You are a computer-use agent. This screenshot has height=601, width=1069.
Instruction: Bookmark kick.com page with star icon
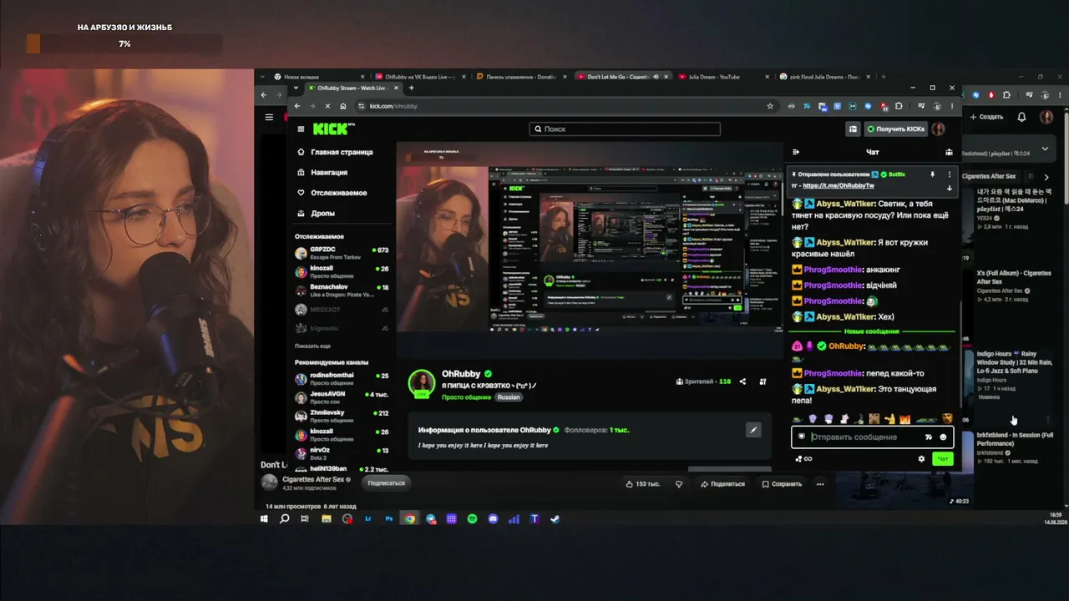click(x=769, y=106)
